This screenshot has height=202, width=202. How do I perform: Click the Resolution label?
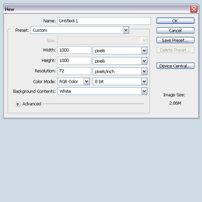point(45,71)
